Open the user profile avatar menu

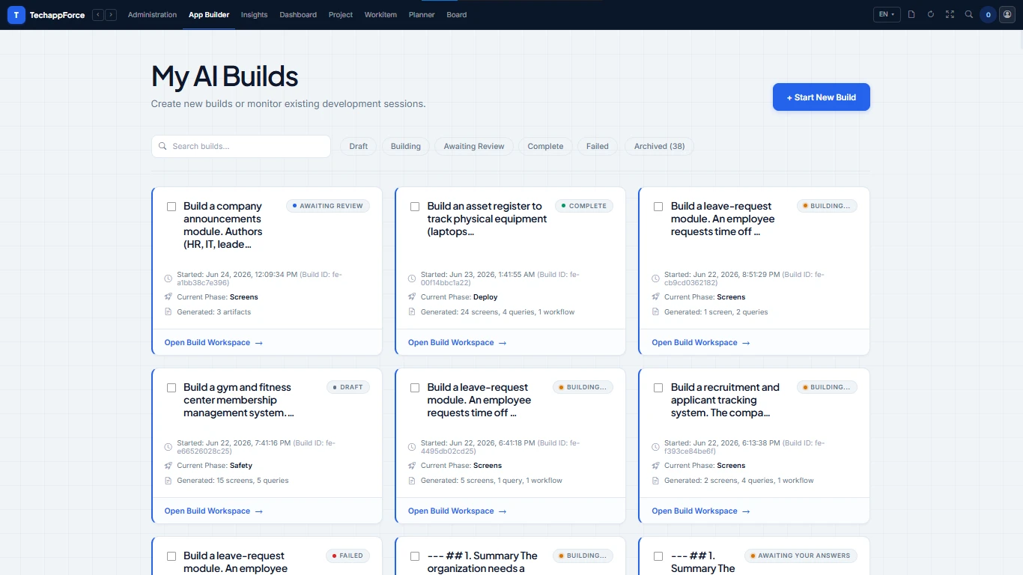[x=1007, y=14]
